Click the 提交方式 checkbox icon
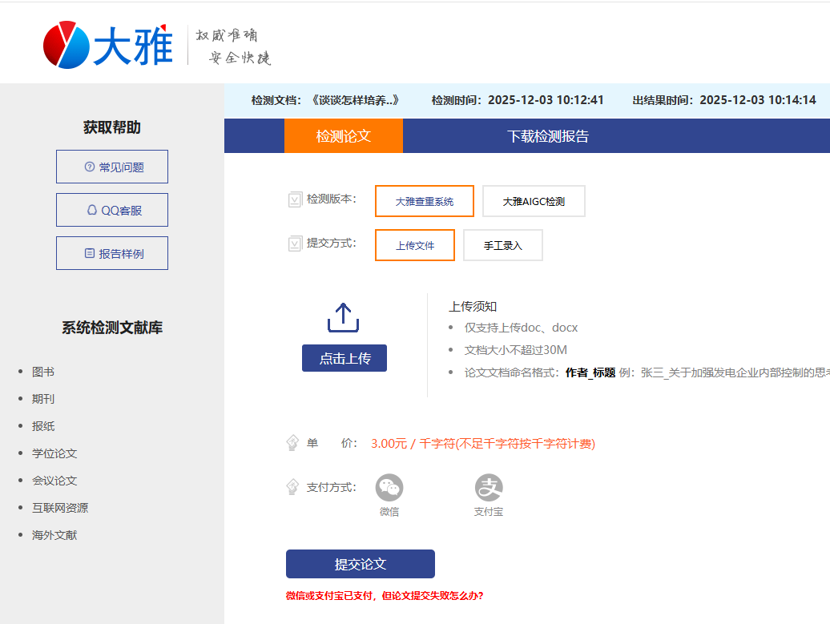 click(x=295, y=243)
